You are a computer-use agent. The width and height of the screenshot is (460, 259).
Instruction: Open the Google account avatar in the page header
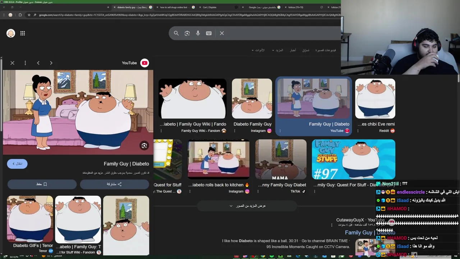(x=11, y=33)
